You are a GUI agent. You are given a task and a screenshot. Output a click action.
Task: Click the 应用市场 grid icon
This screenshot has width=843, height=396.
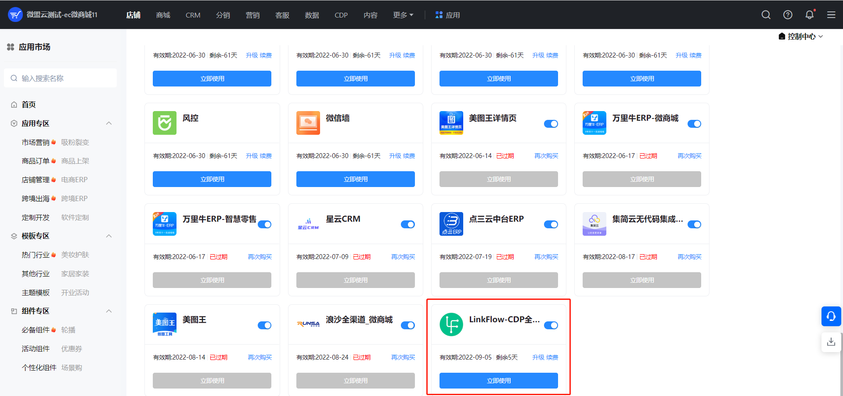(x=11, y=47)
